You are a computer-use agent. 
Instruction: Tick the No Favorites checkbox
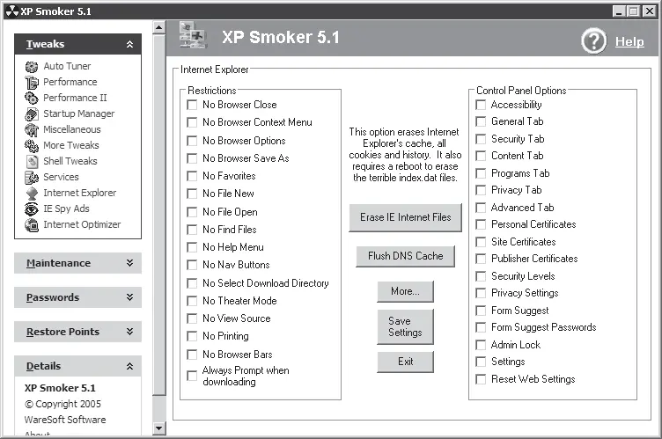(192, 176)
